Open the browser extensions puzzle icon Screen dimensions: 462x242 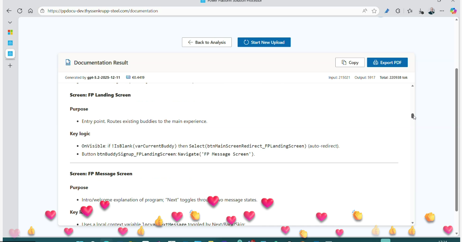[x=398, y=11]
